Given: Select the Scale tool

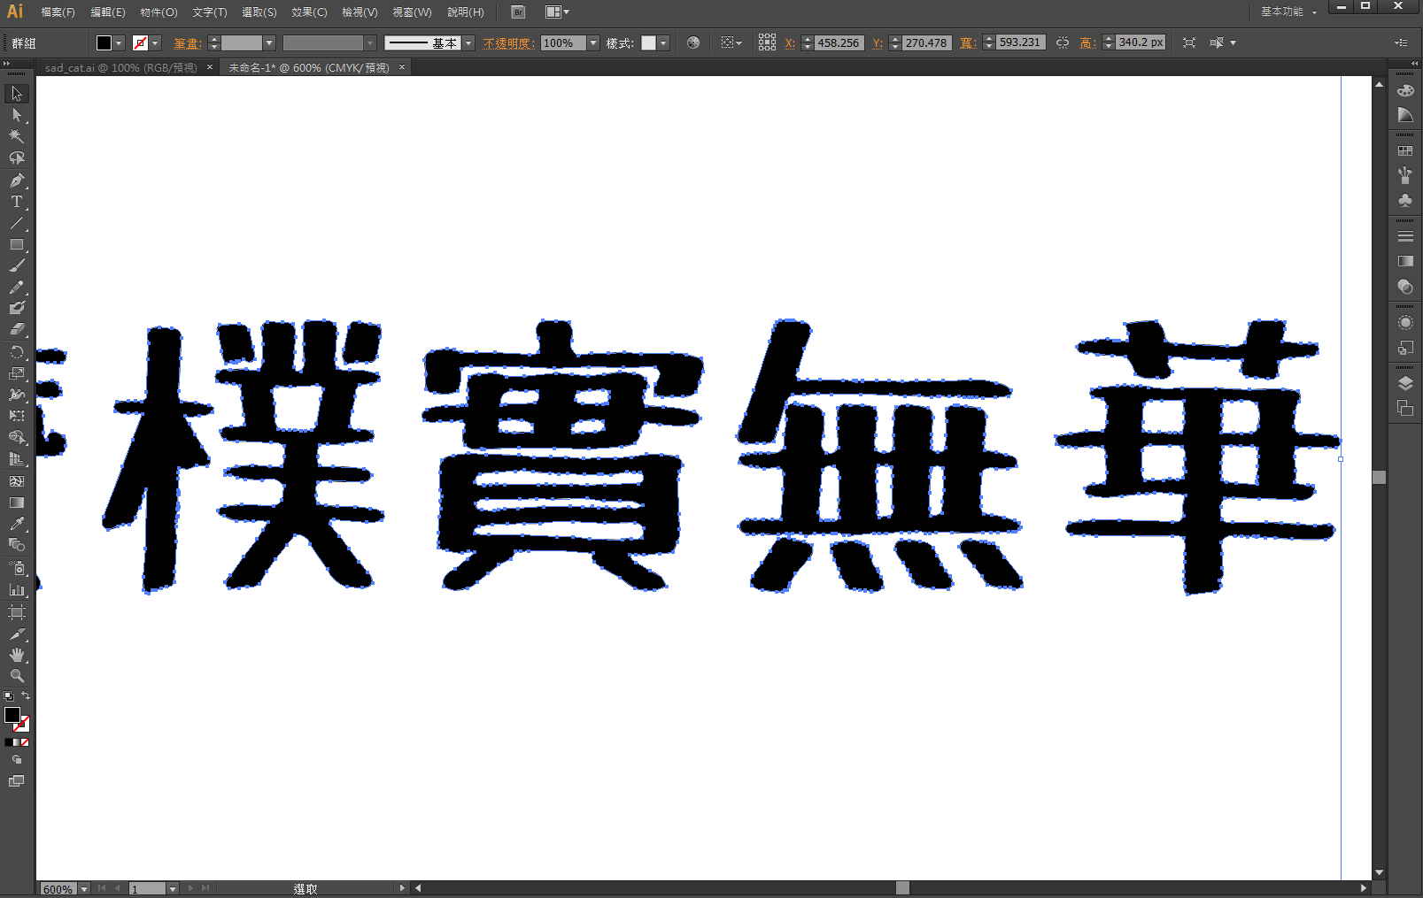Looking at the screenshot, I should [16, 373].
